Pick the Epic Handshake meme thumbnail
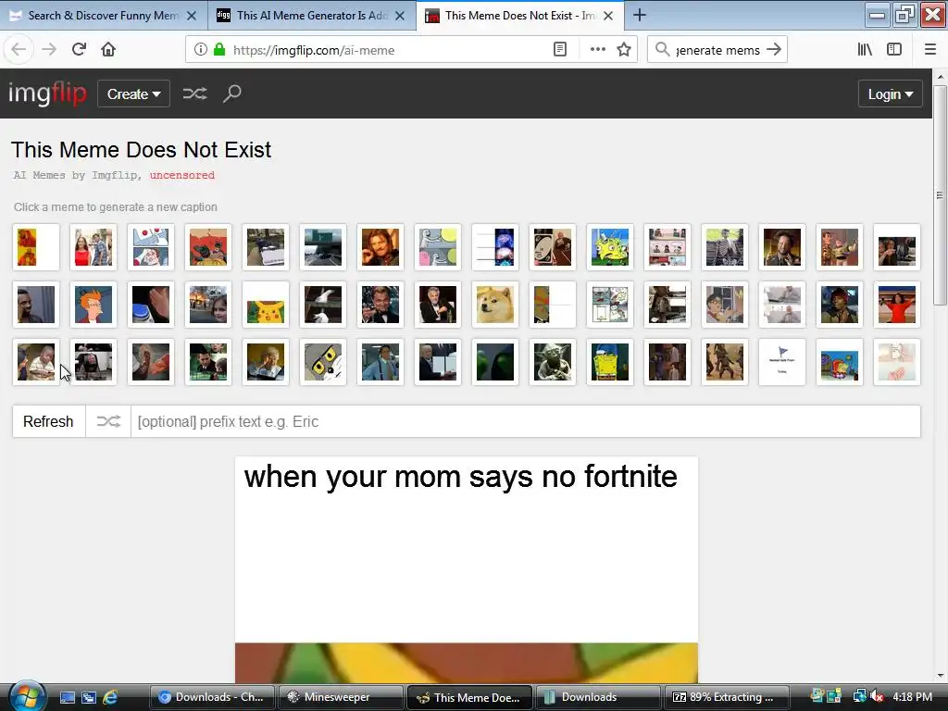Image resolution: width=948 pixels, height=711 pixels. coord(151,362)
